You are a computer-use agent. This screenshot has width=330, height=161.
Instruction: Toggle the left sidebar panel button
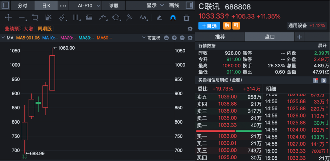[x=5, y=5]
